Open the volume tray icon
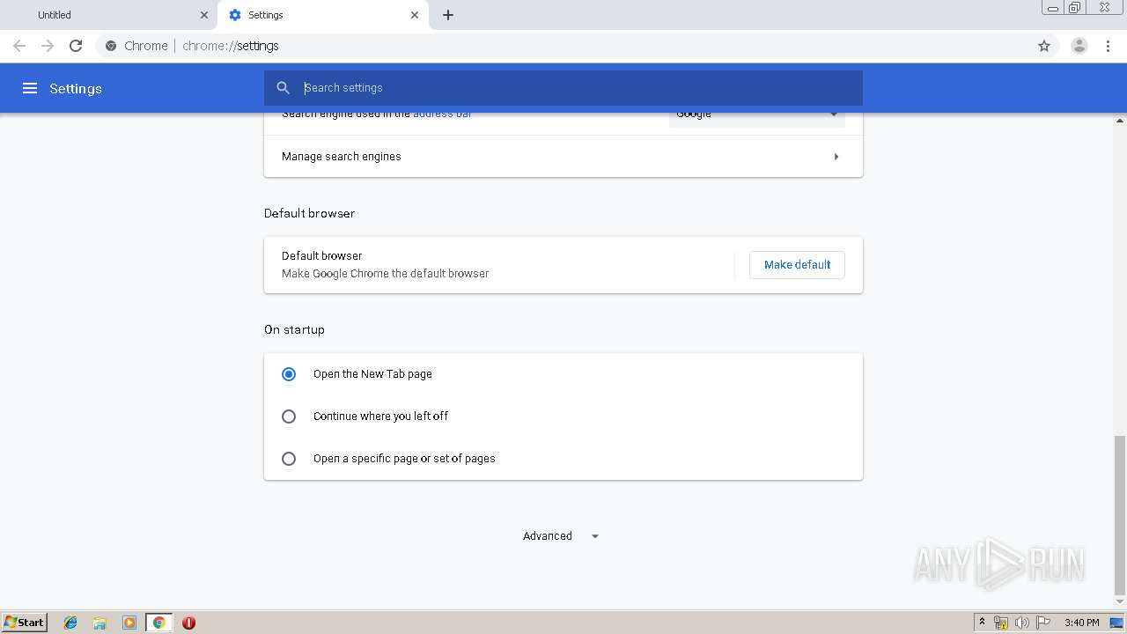Screen dimensions: 1127x634 coord(1022,623)
